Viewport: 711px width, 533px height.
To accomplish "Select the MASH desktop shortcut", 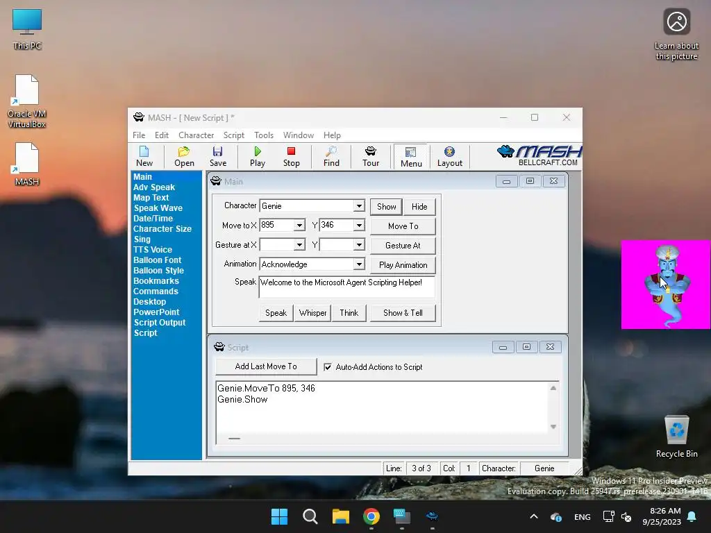I will tap(27, 164).
